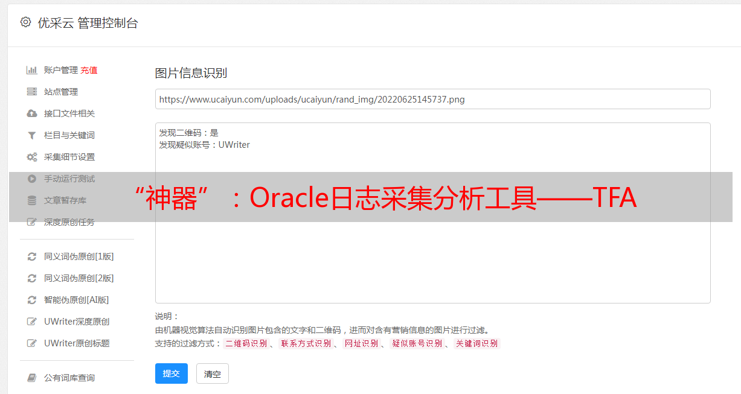Image resolution: width=741 pixels, height=394 pixels.
Task: Open 站点管理 menu item
Action: [61, 92]
